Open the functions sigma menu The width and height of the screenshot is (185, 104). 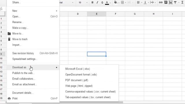pos(182,2)
